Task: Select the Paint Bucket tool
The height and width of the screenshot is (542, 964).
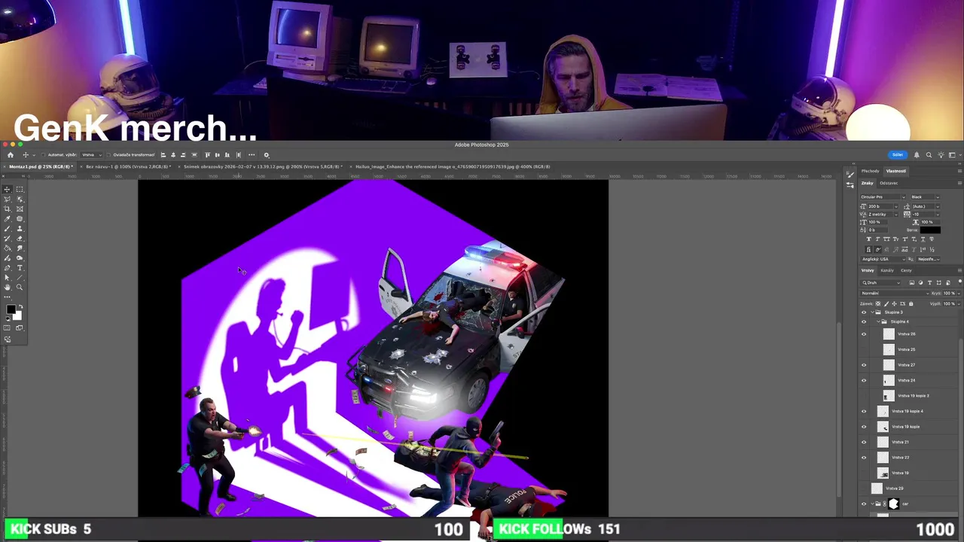Action: click(x=7, y=248)
